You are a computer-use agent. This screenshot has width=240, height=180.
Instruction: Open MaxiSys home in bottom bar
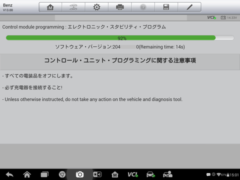(115, 174)
